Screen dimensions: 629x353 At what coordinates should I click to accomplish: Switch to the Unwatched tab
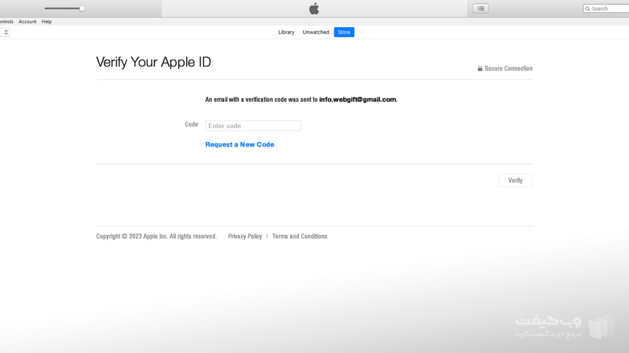tap(316, 32)
